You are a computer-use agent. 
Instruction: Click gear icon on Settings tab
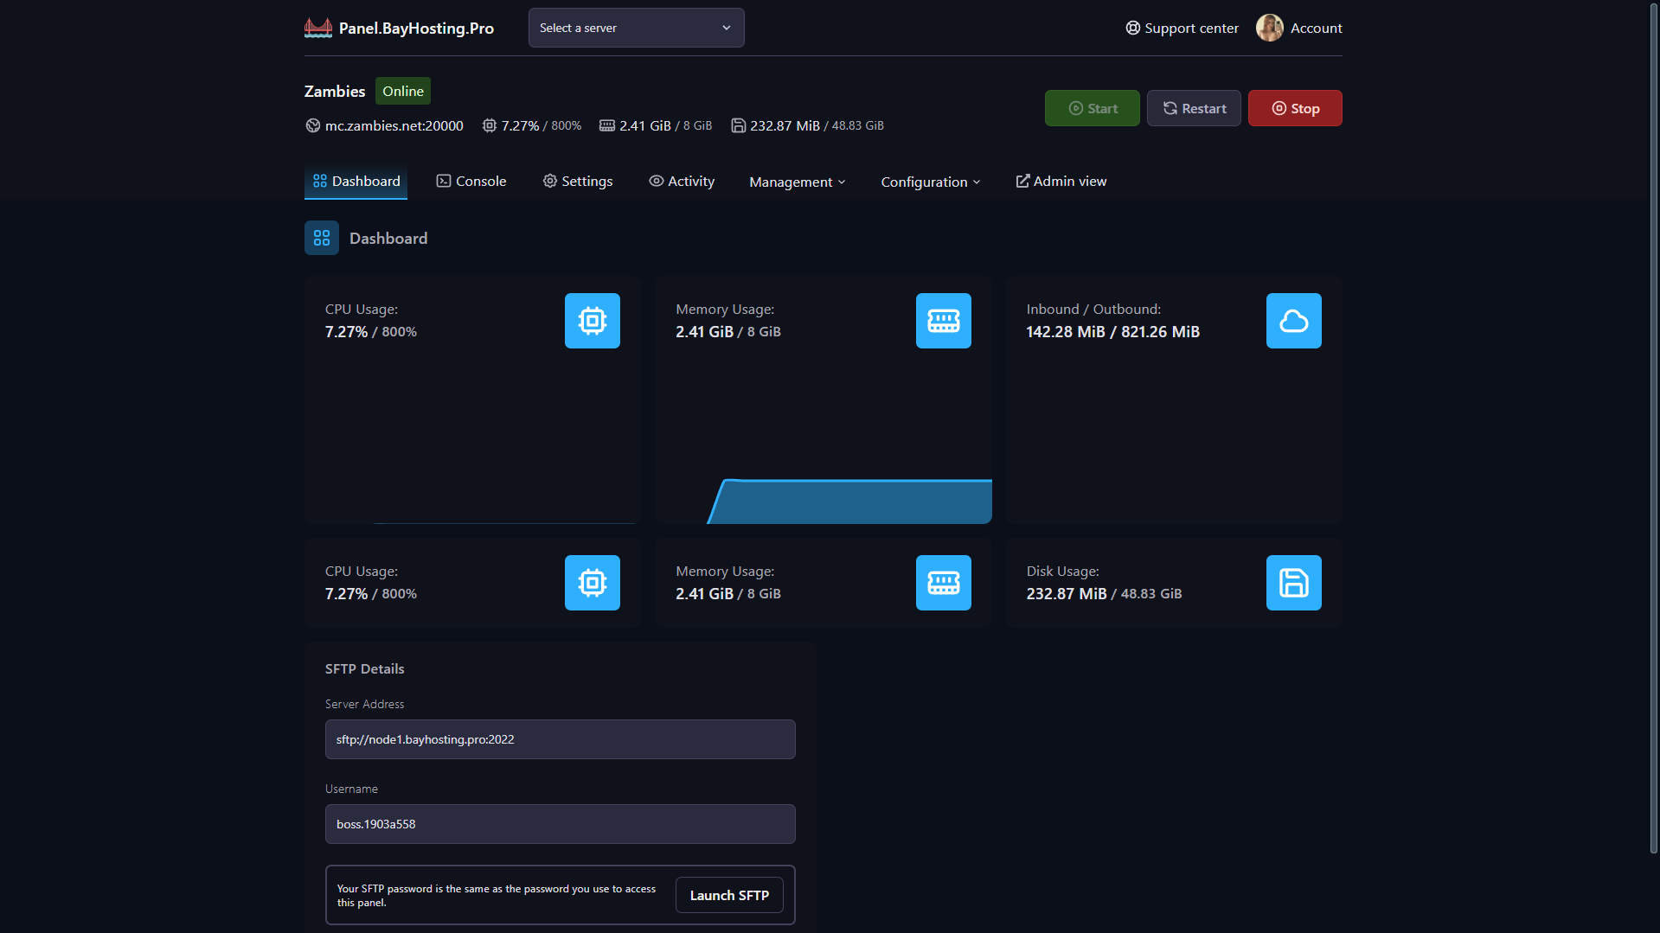(549, 181)
